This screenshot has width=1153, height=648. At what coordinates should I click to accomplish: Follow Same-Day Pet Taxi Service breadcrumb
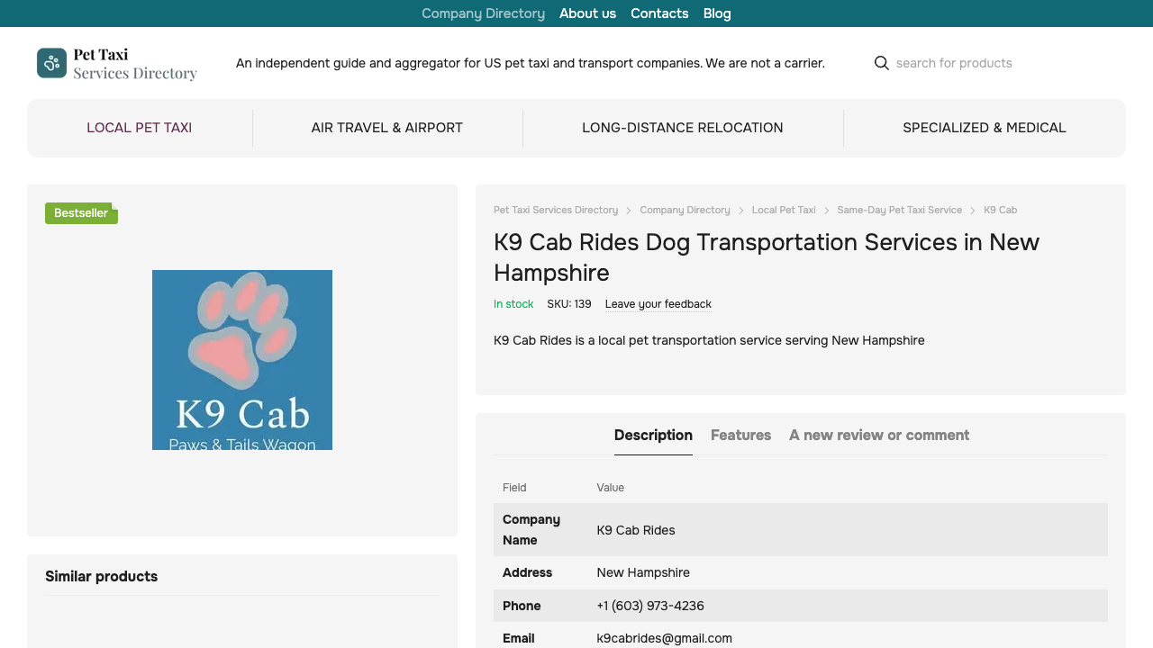click(x=900, y=210)
